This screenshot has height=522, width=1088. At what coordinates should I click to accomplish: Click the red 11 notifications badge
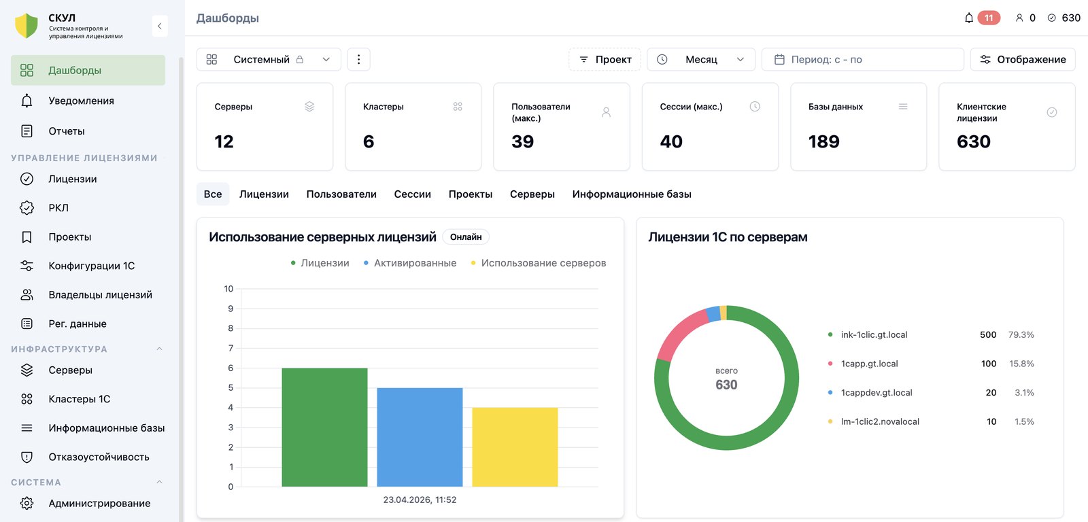pos(989,18)
